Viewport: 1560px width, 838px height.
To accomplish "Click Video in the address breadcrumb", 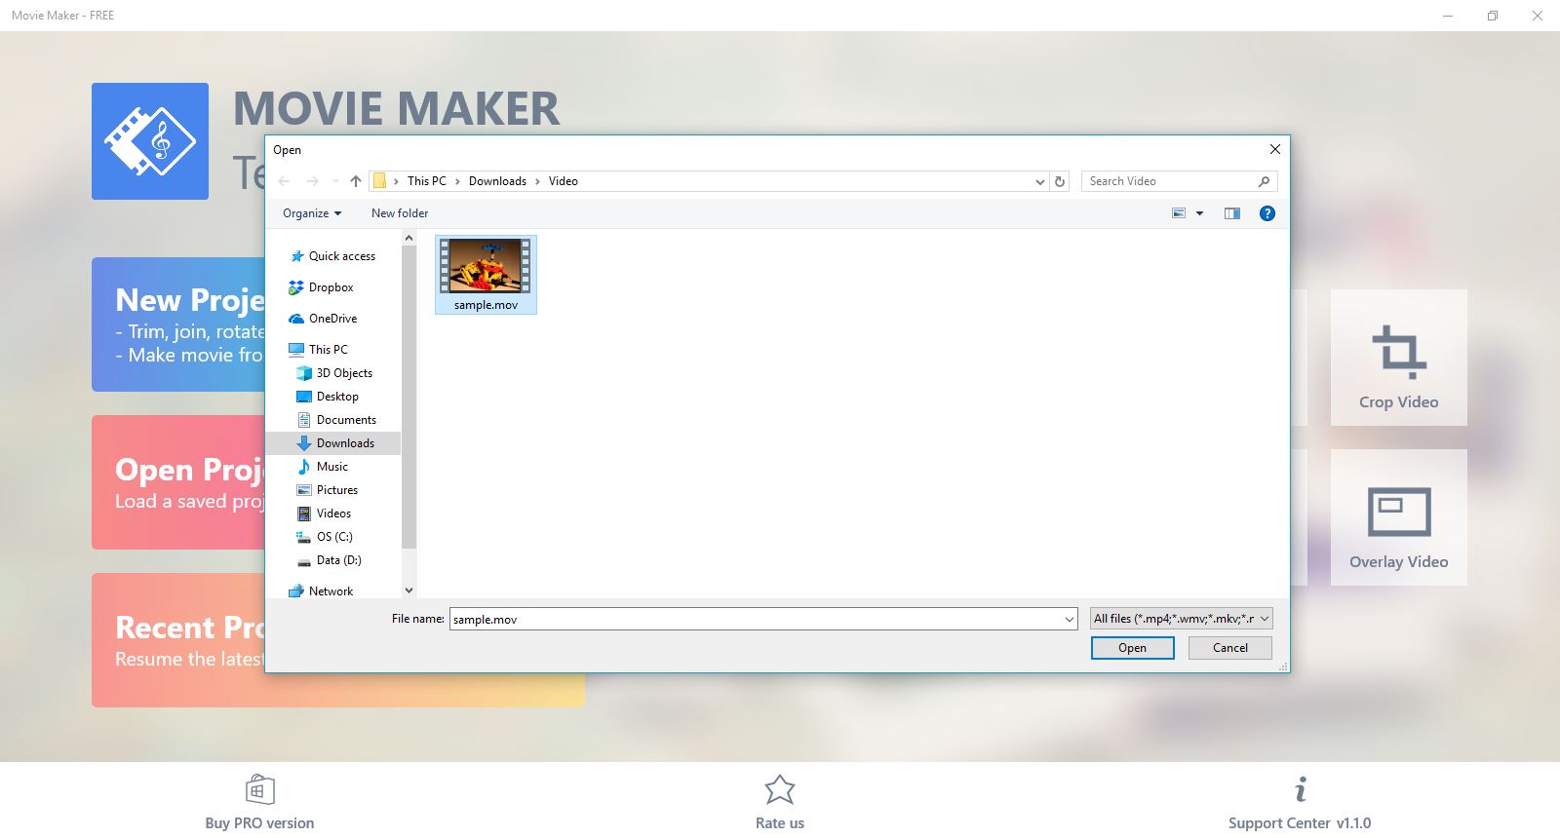I will coord(563,181).
